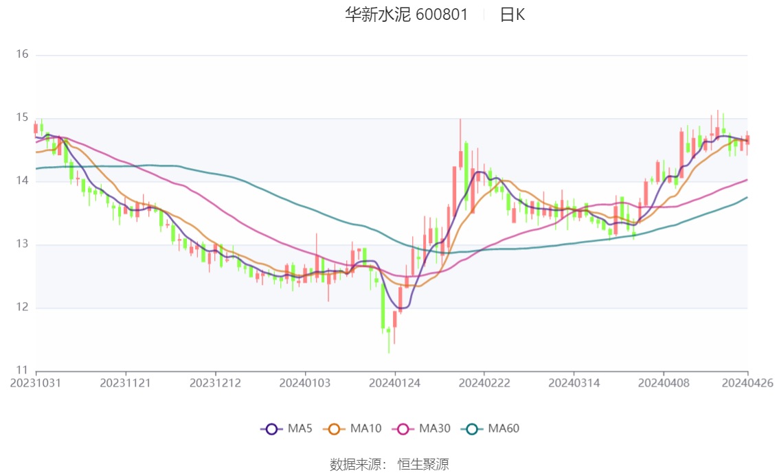Click the chart title 华新水泥 600801
The height and width of the screenshot is (473, 779).
407,14
